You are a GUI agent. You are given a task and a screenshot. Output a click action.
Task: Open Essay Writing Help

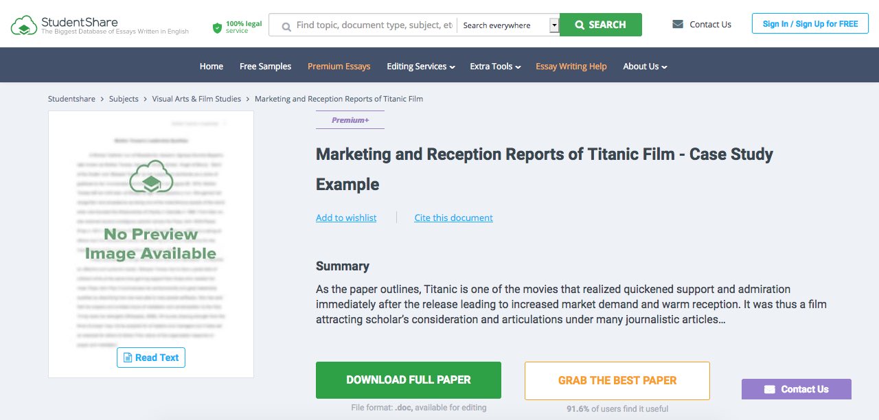[x=571, y=67]
